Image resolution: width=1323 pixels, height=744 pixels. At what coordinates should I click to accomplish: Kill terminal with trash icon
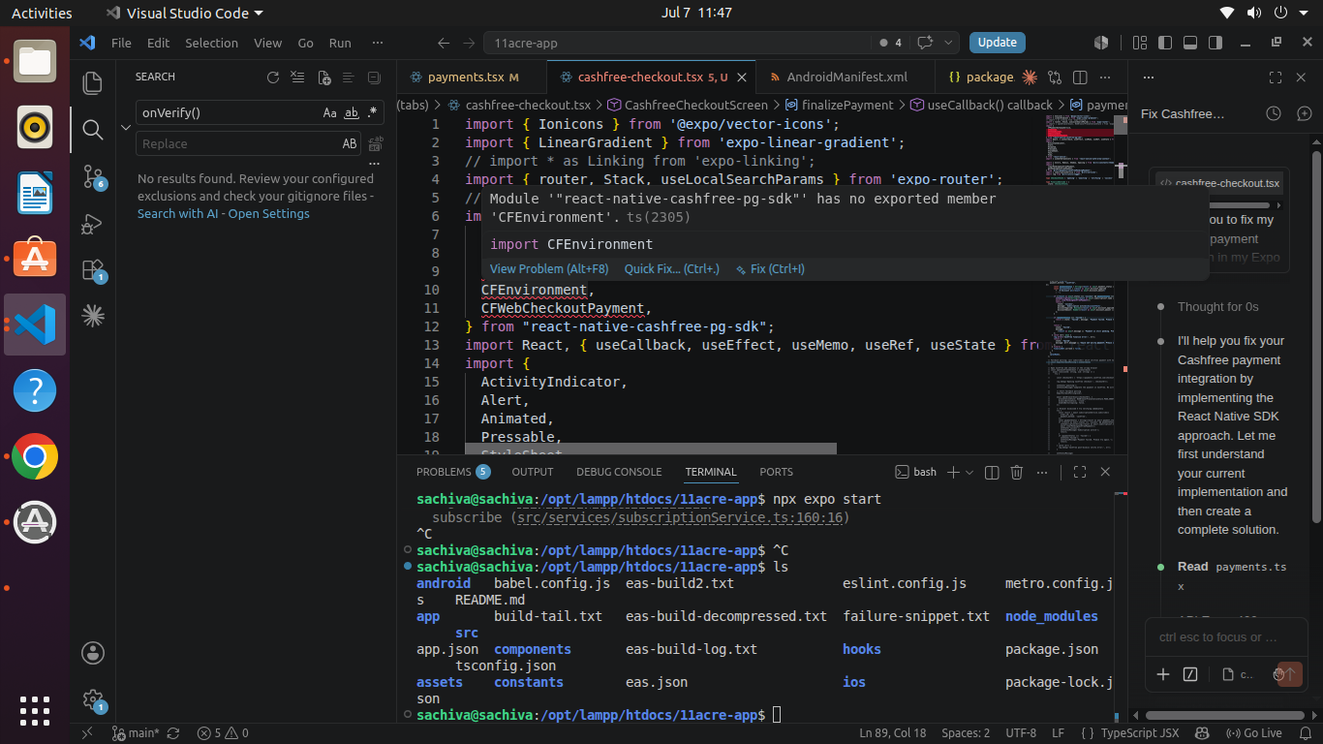tap(1017, 472)
